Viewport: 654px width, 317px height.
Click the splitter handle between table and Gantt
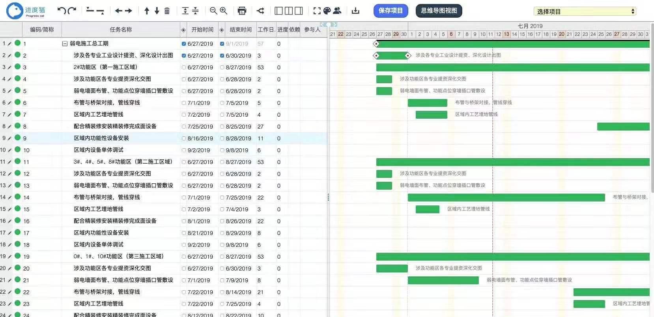click(x=328, y=197)
